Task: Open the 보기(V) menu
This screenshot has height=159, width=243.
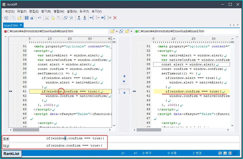Action: (97, 12)
